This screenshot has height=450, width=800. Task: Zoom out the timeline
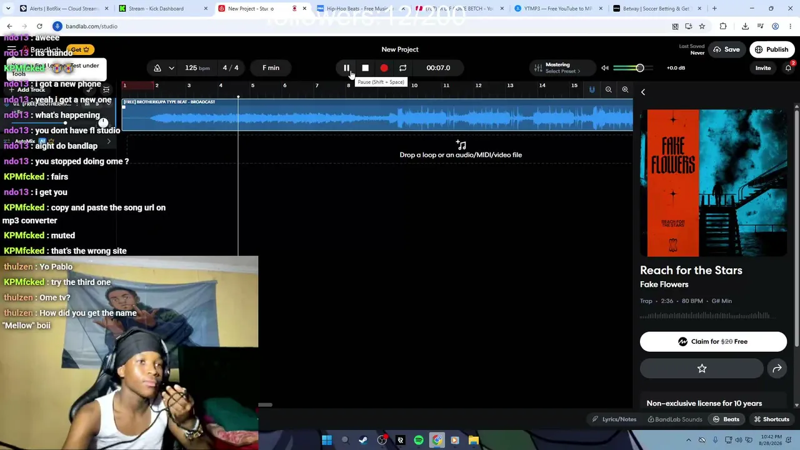tap(608, 90)
